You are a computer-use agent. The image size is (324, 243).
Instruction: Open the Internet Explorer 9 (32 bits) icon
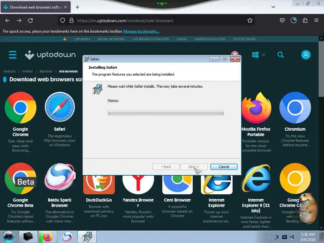pyautogui.click(x=256, y=179)
